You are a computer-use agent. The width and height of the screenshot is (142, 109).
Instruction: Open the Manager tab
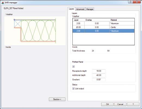[90, 9]
